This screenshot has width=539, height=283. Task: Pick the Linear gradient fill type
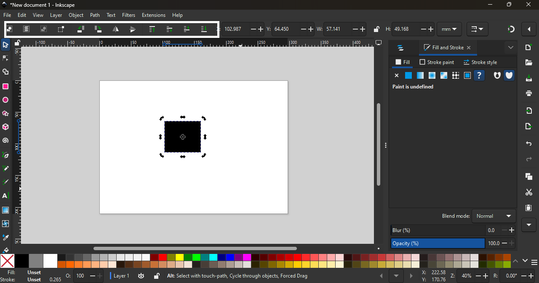420,76
